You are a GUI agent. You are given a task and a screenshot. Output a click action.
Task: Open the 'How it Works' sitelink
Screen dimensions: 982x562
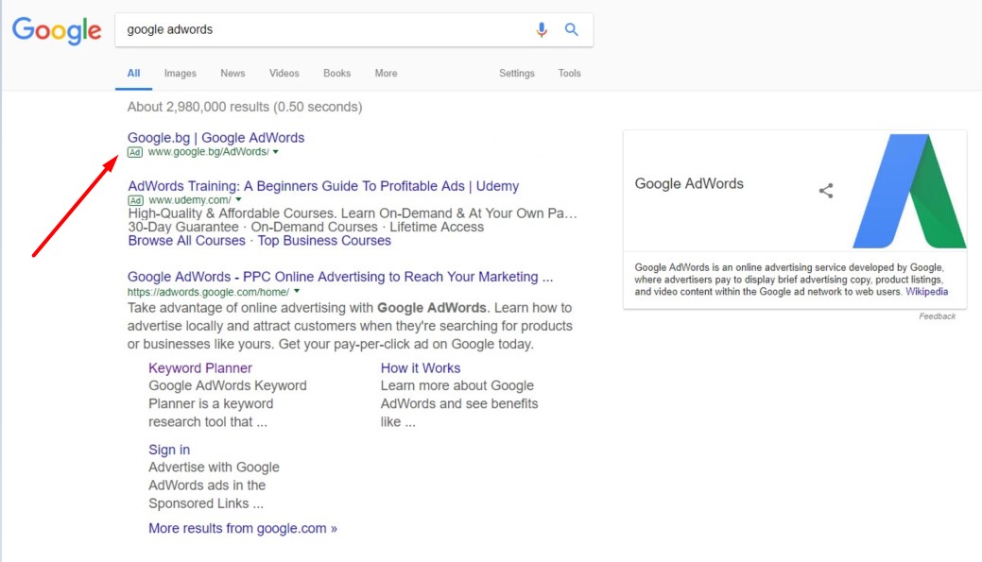coord(421,368)
